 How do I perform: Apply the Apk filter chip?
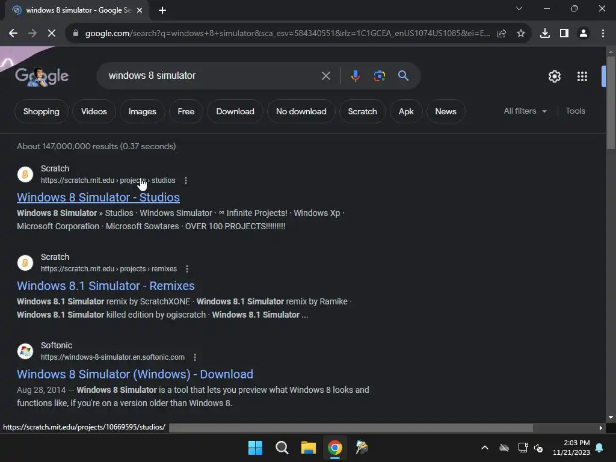[x=406, y=111]
